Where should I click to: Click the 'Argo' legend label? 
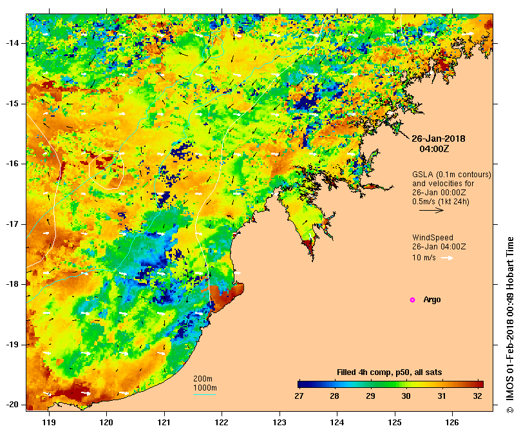tap(432, 300)
